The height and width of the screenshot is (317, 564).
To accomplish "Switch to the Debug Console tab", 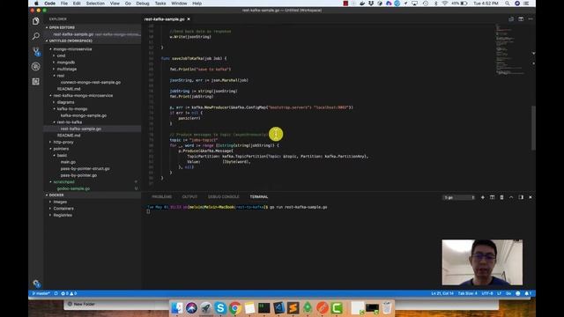I will (223, 197).
